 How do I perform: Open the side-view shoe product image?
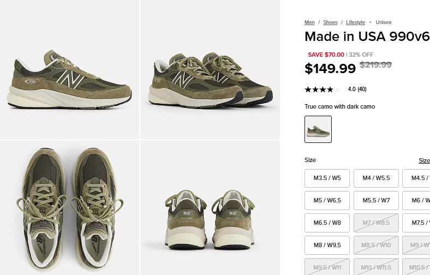70,69
